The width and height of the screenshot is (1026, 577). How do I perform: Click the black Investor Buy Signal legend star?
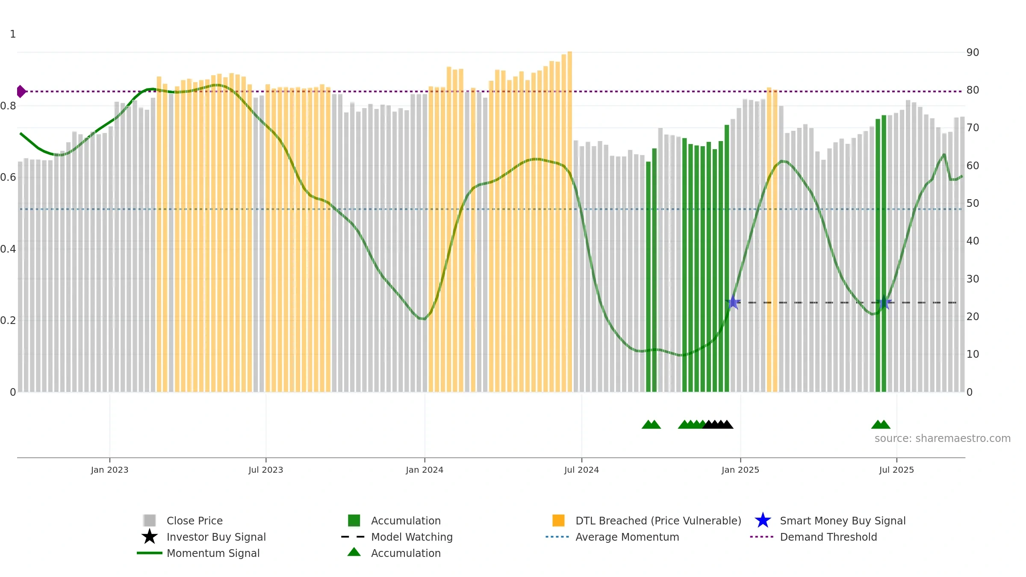(x=150, y=537)
